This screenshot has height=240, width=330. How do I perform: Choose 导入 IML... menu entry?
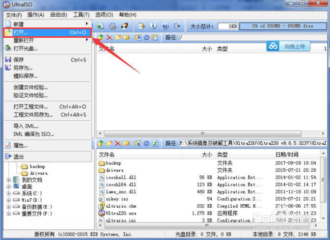tap(48, 126)
